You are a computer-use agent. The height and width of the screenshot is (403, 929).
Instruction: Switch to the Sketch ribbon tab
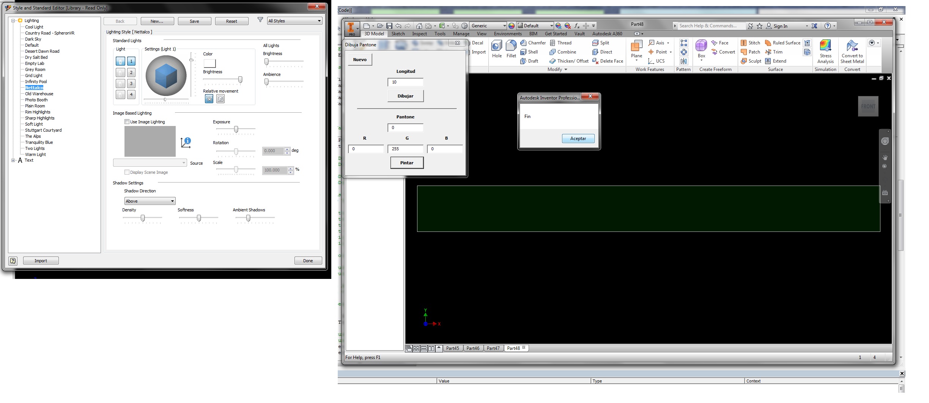pyautogui.click(x=398, y=33)
